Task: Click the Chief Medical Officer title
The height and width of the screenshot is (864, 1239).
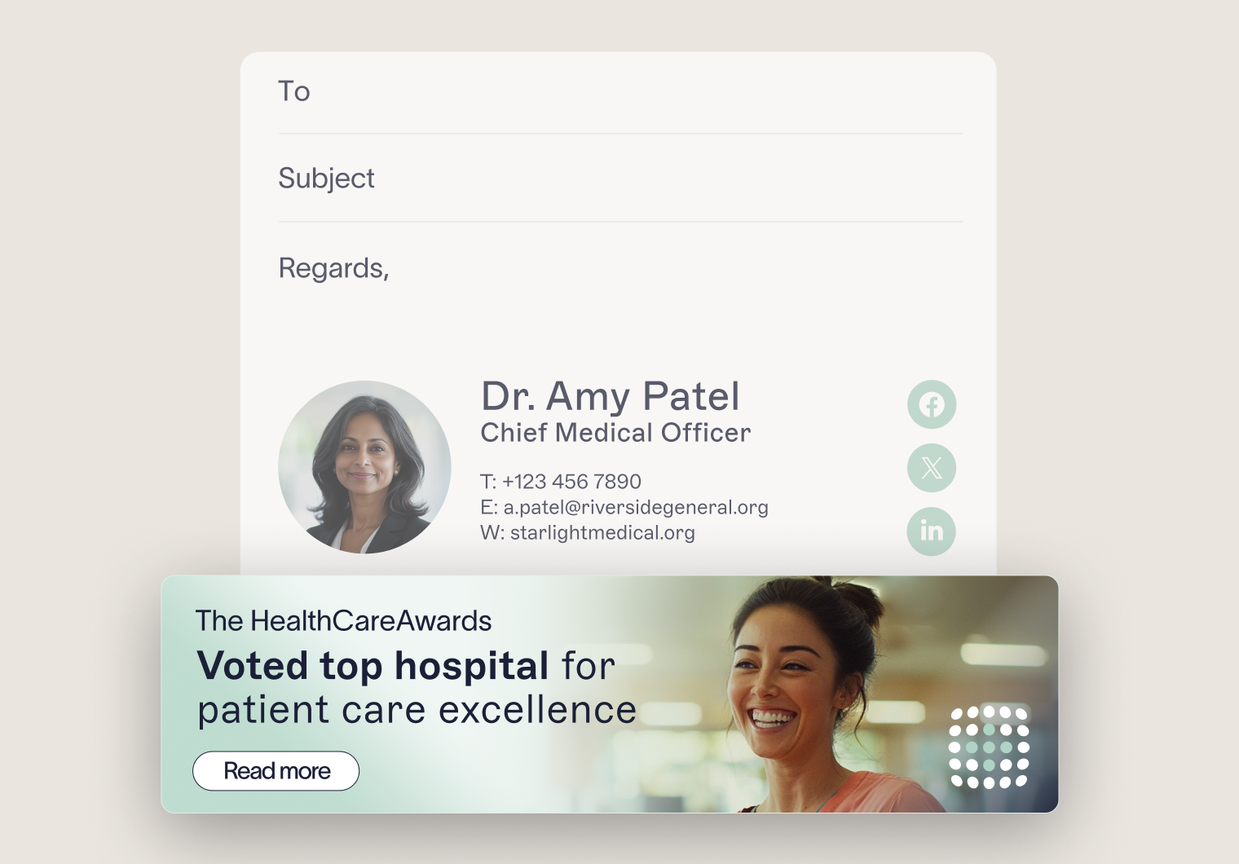Action: tap(615, 433)
